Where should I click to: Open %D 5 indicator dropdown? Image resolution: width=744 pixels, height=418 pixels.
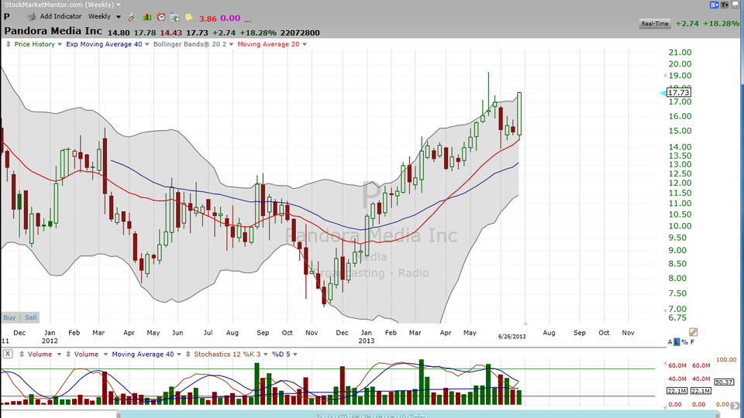tap(294, 355)
